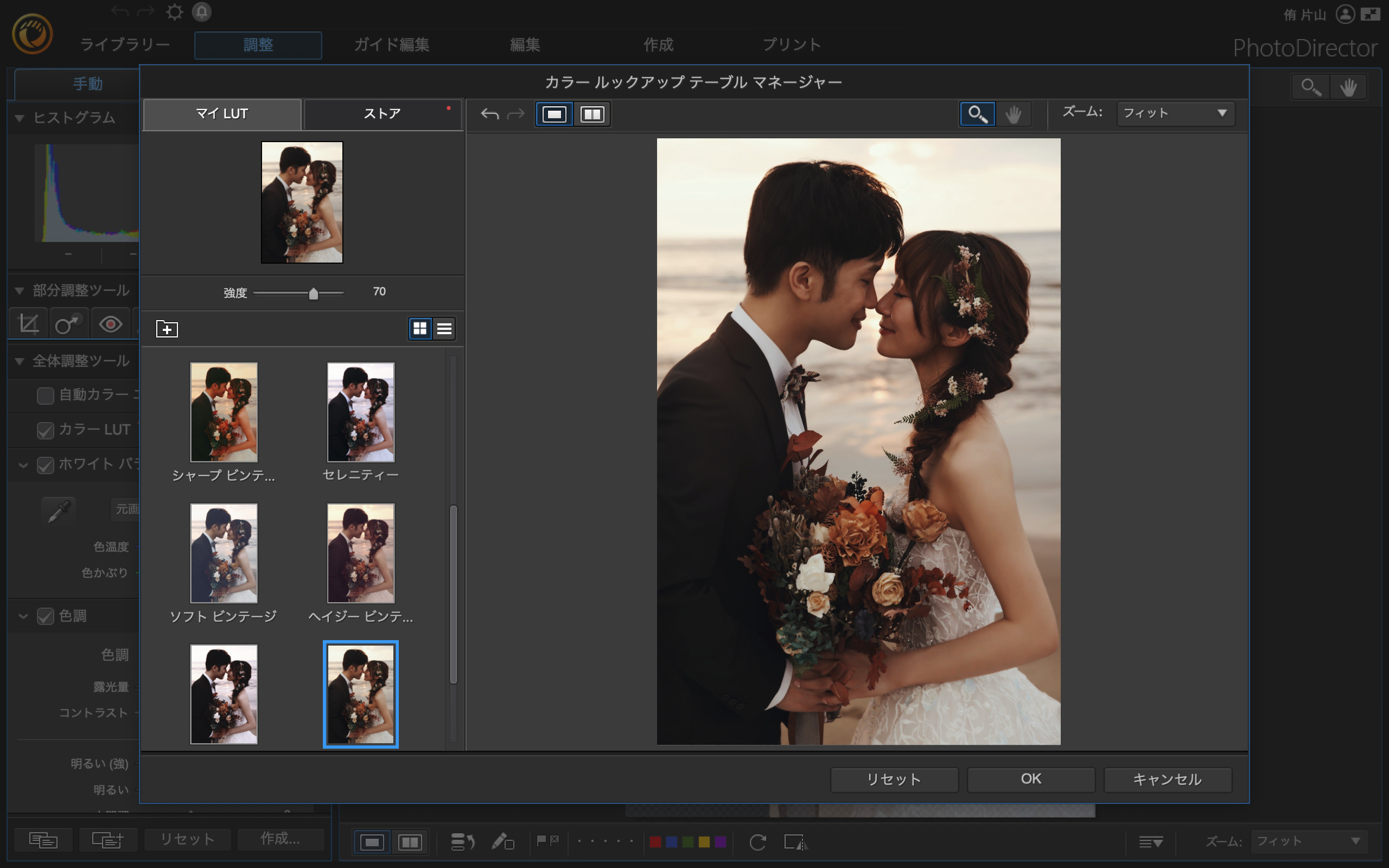Collapse the 全体調整ツール section
The width and height of the screenshot is (1389, 868).
pos(20,361)
